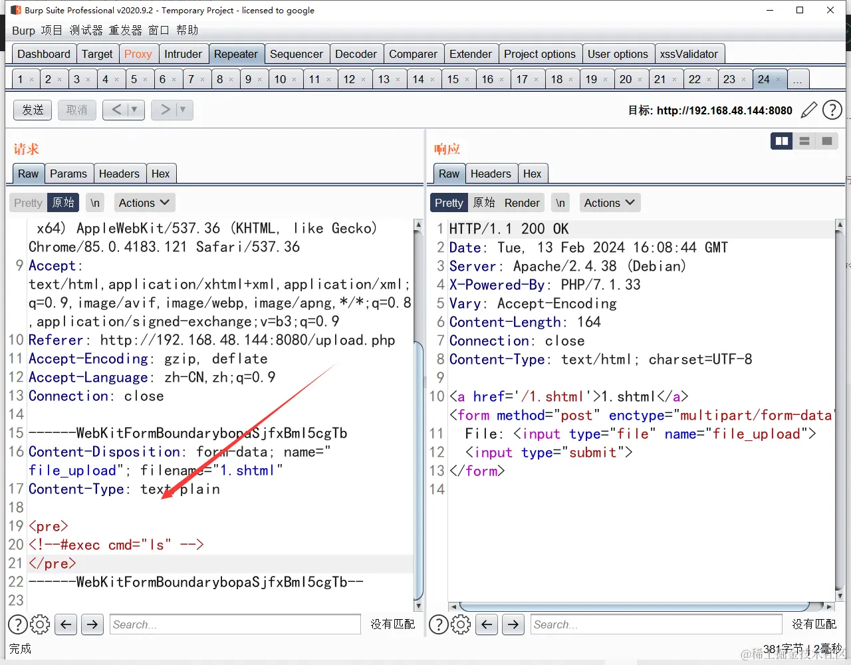Screen dimensions: 851x665
Task: Switch request view to 原始
Action: pos(63,203)
